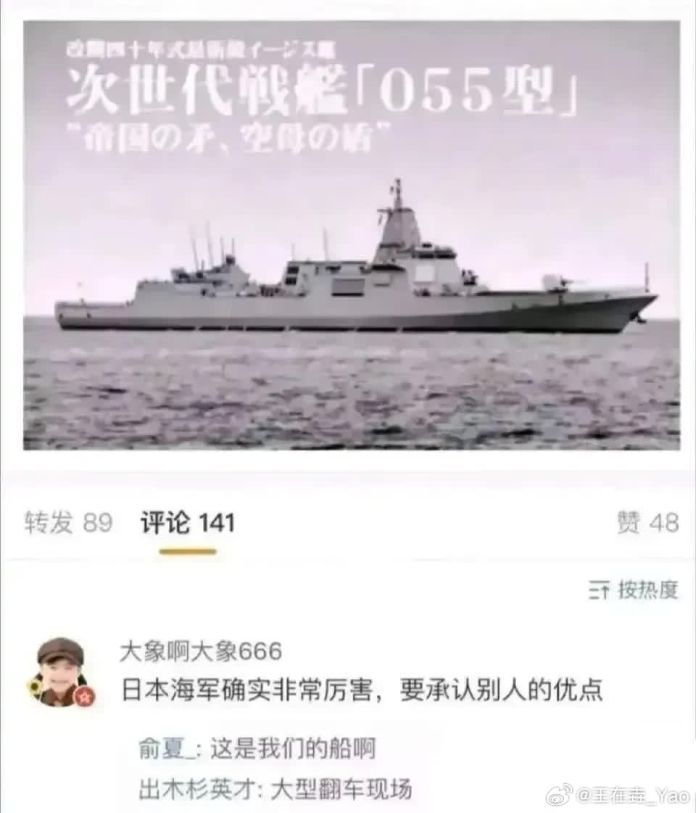Open 大象啊大象666's avatar profile

pos(61,672)
